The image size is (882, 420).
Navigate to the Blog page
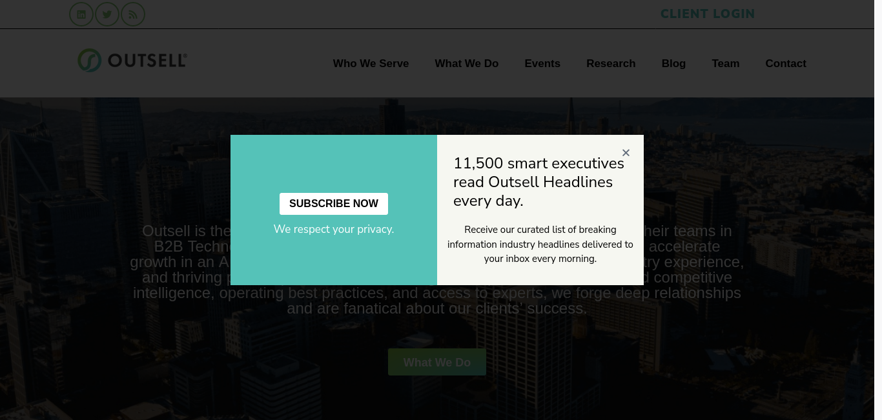pyautogui.click(x=673, y=63)
